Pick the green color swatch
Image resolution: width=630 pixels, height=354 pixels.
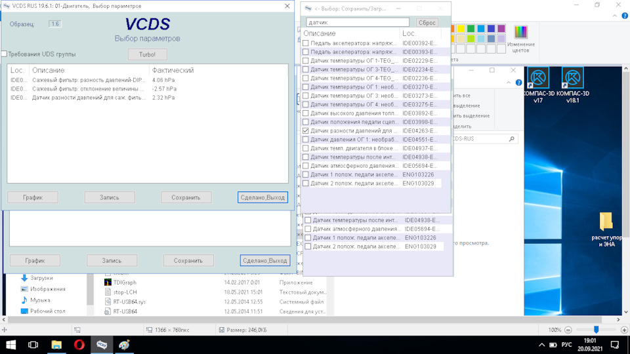click(471, 28)
